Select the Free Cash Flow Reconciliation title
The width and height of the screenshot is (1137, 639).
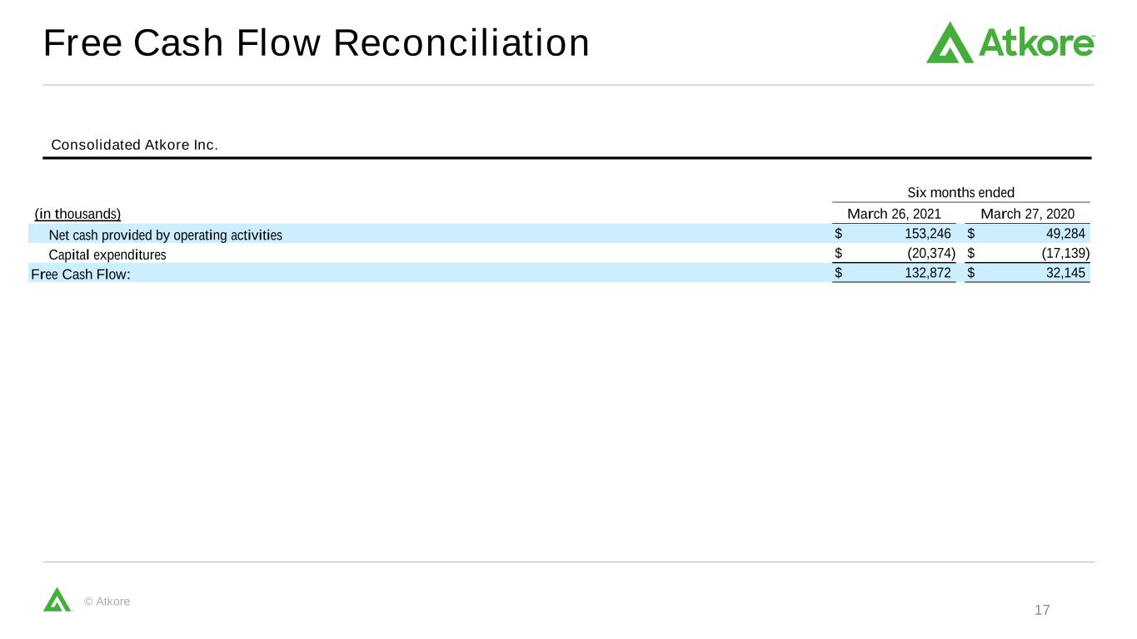coord(316,43)
